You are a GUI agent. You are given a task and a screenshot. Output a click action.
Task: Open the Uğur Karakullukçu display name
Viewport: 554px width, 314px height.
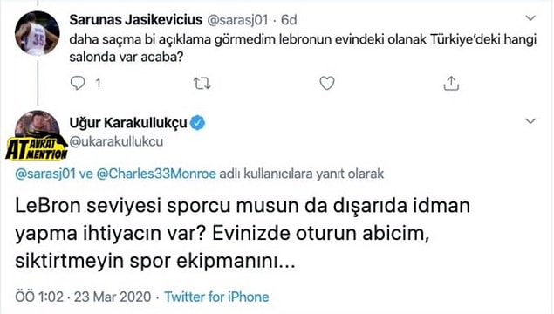[x=128, y=123]
